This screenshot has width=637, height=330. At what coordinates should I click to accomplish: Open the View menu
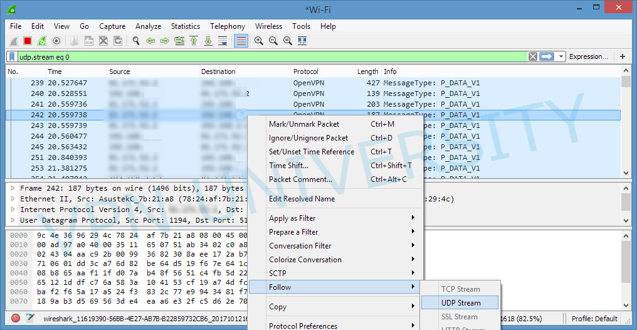[61, 26]
